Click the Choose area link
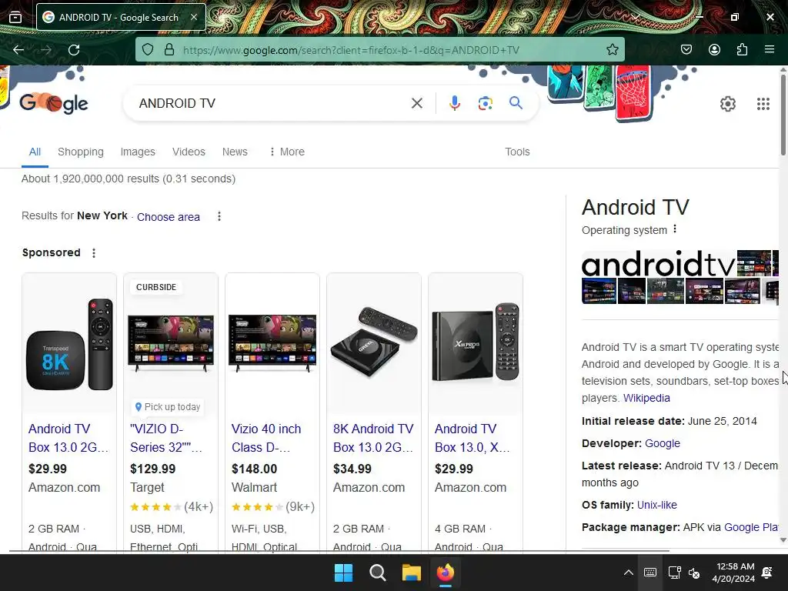The height and width of the screenshot is (591, 788). 169,217
